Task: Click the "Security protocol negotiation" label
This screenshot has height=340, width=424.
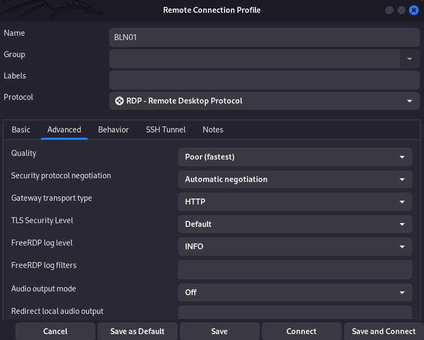Action: [61, 176]
